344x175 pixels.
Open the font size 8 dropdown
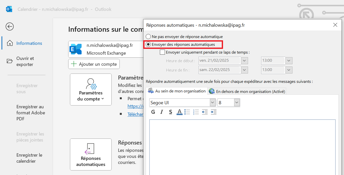click(237, 102)
